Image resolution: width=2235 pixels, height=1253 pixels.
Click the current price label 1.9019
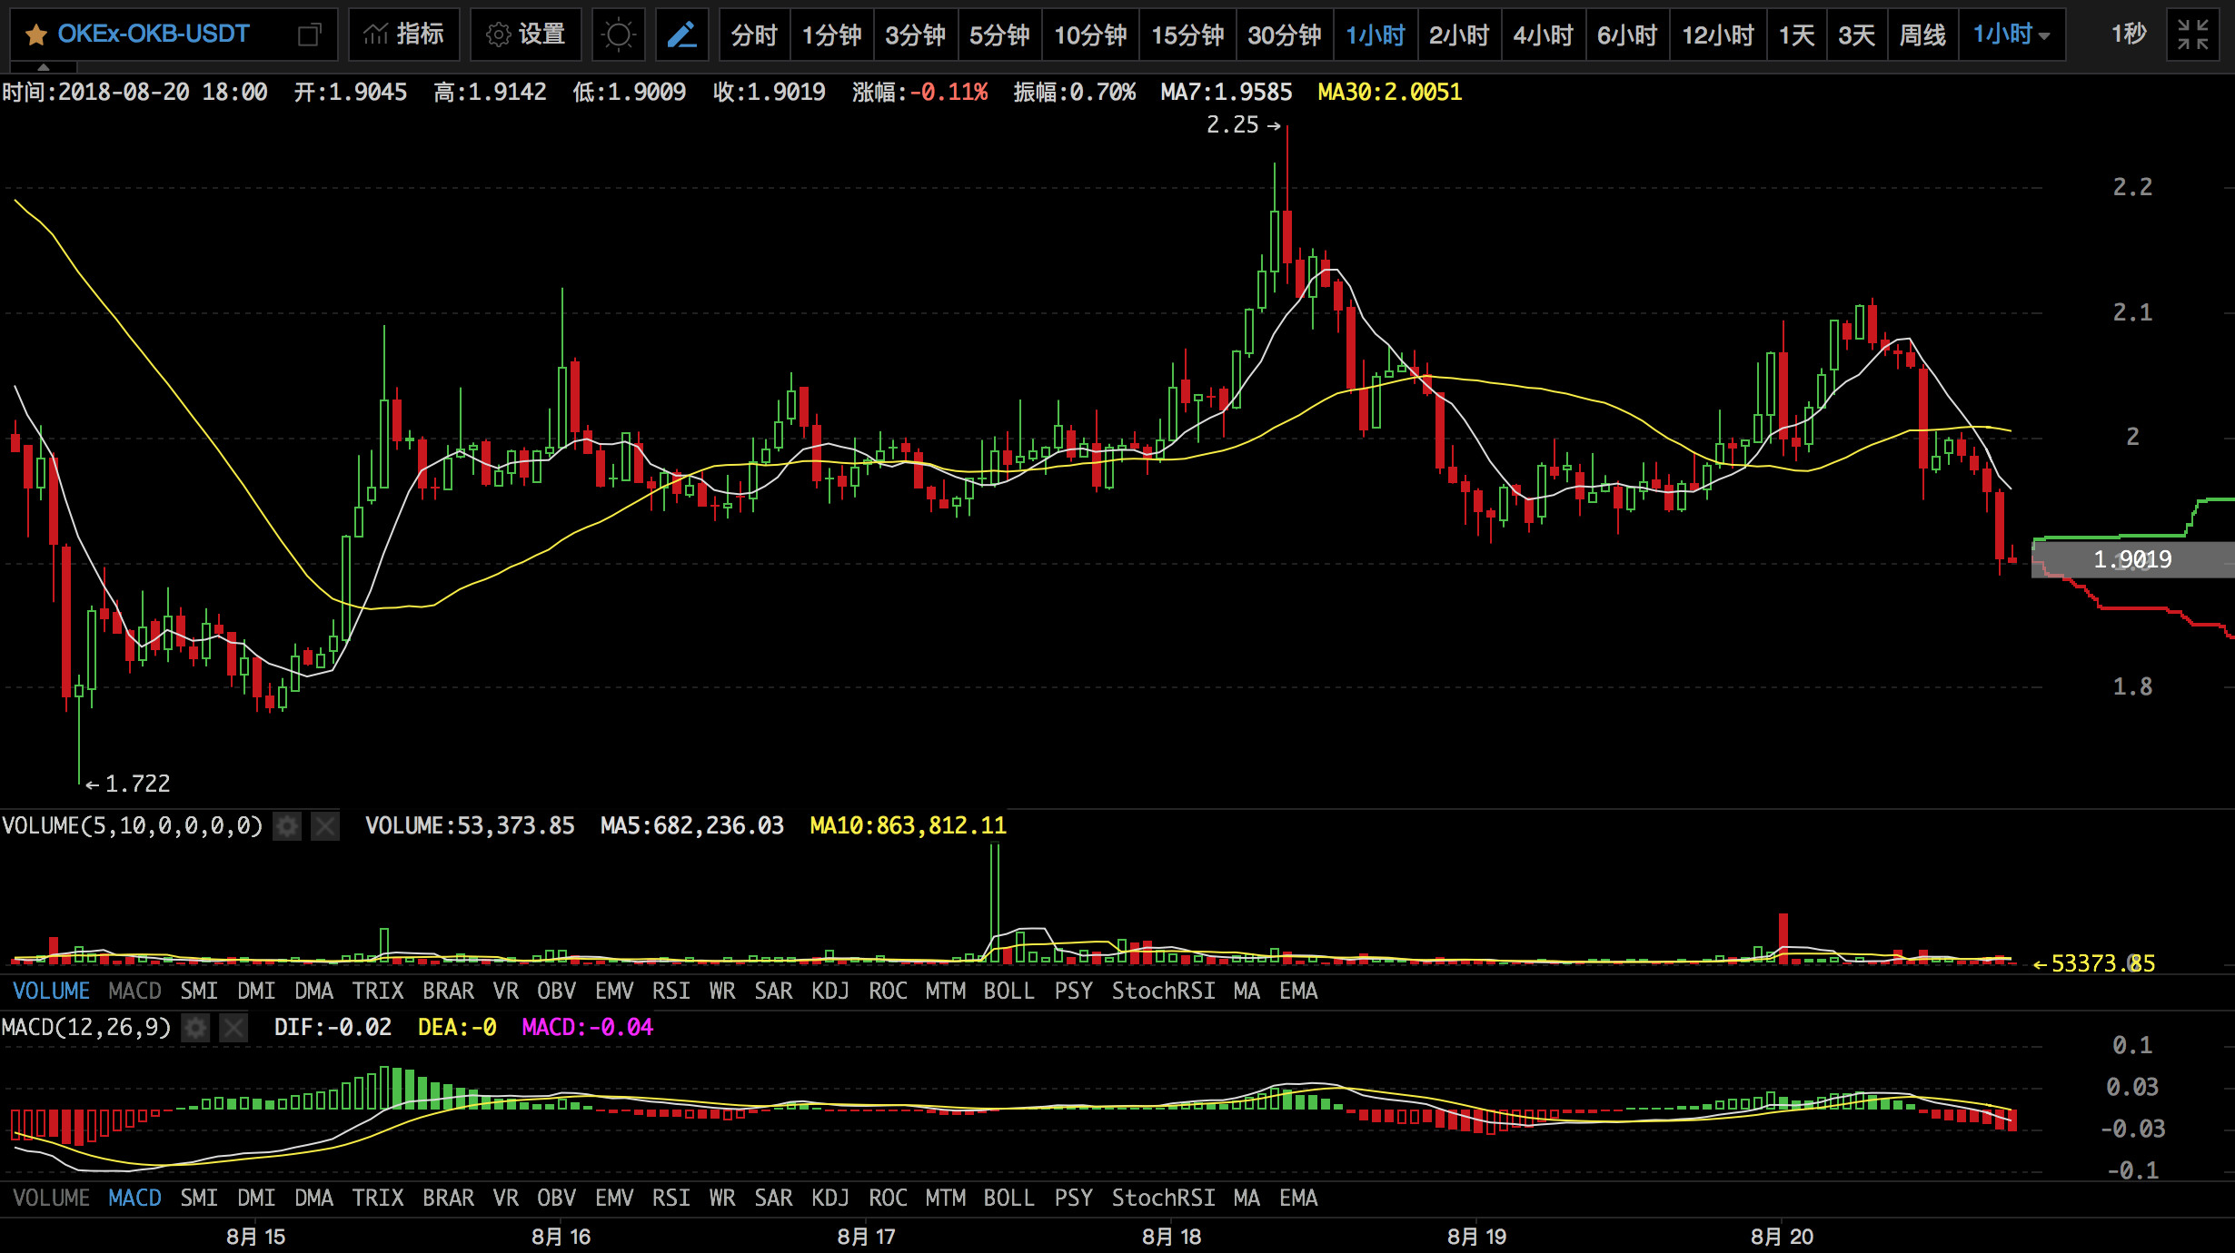(2132, 559)
